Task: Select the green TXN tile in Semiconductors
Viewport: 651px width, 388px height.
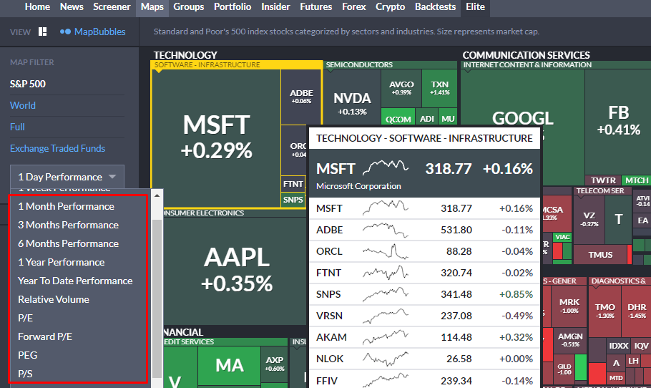Action: click(x=440, y=87)
